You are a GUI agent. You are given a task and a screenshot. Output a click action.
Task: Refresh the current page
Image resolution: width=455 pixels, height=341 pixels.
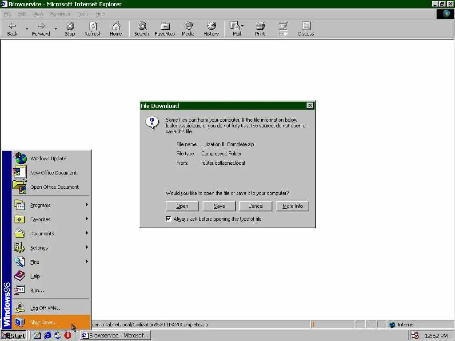click(93, 29)
